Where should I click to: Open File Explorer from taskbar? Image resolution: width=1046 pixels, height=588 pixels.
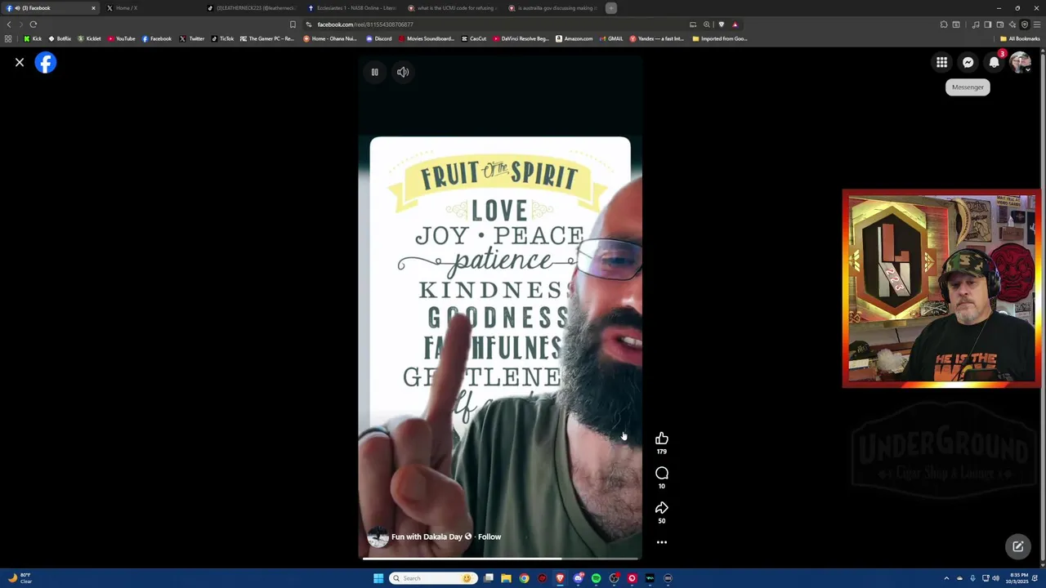[507, 578]
